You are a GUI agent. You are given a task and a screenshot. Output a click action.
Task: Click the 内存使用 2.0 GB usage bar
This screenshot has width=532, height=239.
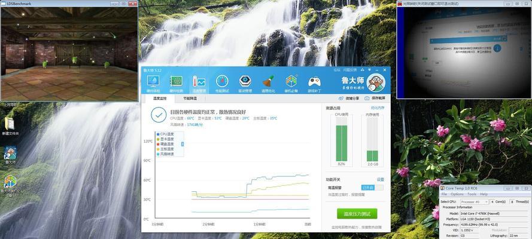tap(372, 139)
